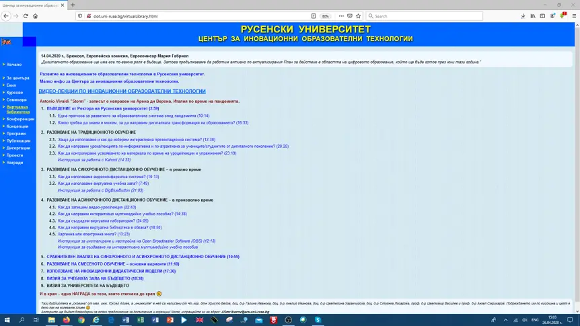Open the Windows notification center

tap(570, 320)
